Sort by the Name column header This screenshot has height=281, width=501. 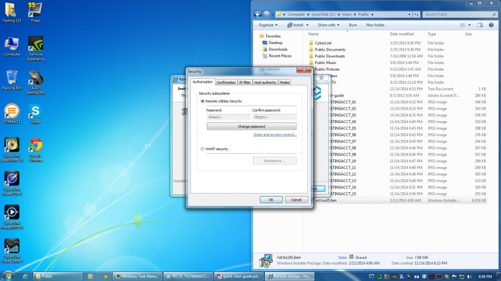pos(346,34)
